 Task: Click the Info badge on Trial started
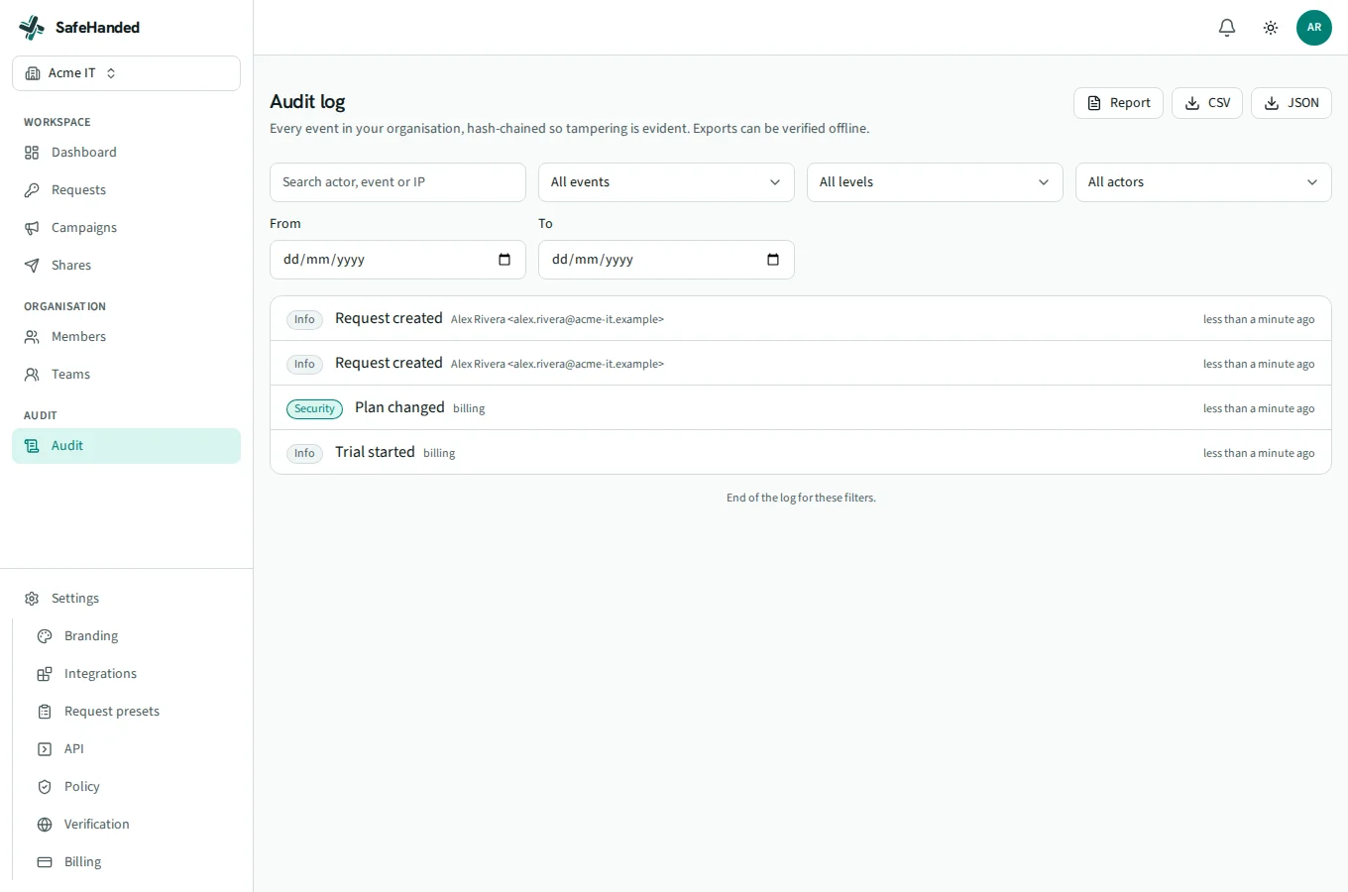[304, 453]
